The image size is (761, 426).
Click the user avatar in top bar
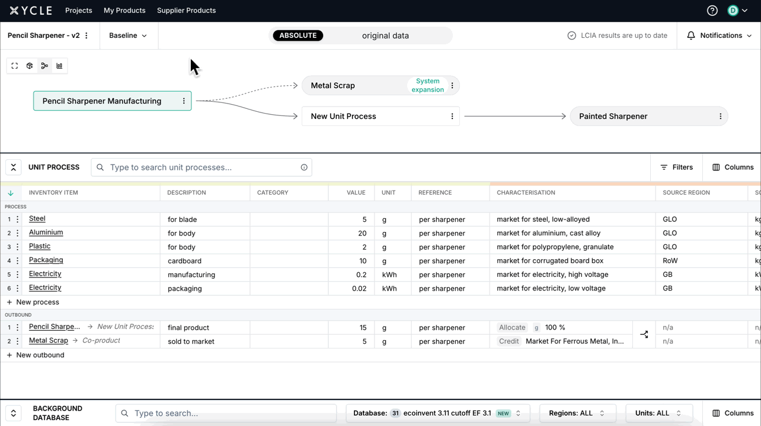tap(733, 11)
